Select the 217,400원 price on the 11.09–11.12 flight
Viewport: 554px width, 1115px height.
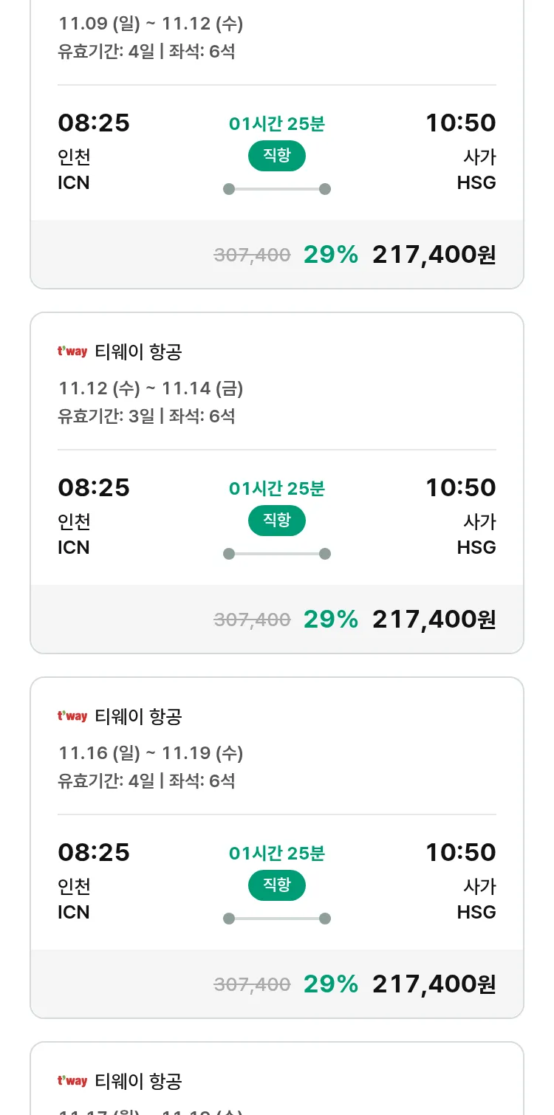pos(434,255)
